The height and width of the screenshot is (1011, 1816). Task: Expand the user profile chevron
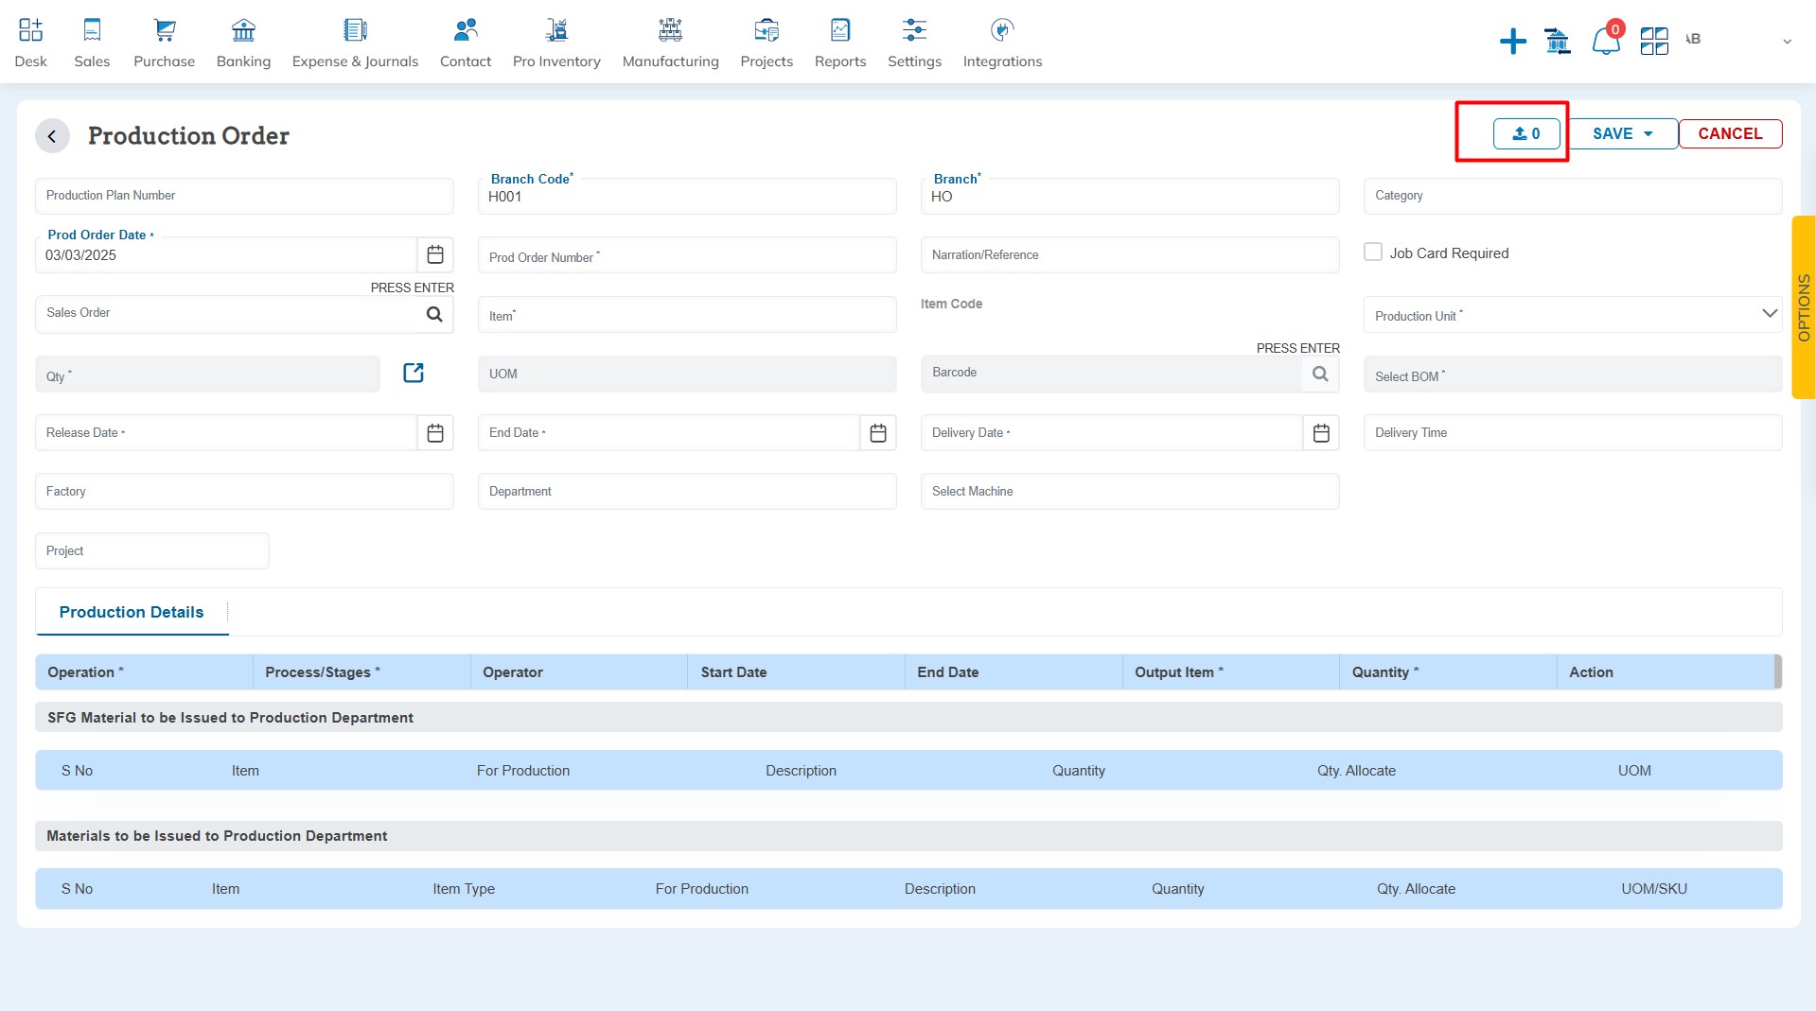(x=1787, y=41)
